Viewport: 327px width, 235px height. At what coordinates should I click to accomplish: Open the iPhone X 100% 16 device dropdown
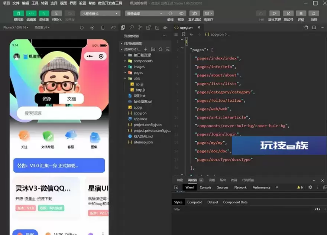point(16,27)
